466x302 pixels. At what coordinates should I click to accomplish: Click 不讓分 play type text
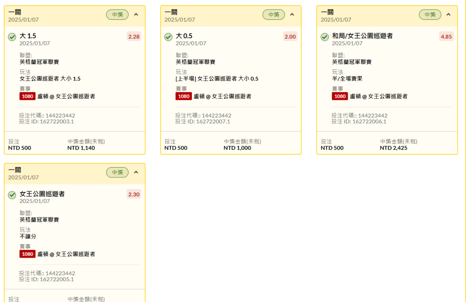click(x=28, y=237)
